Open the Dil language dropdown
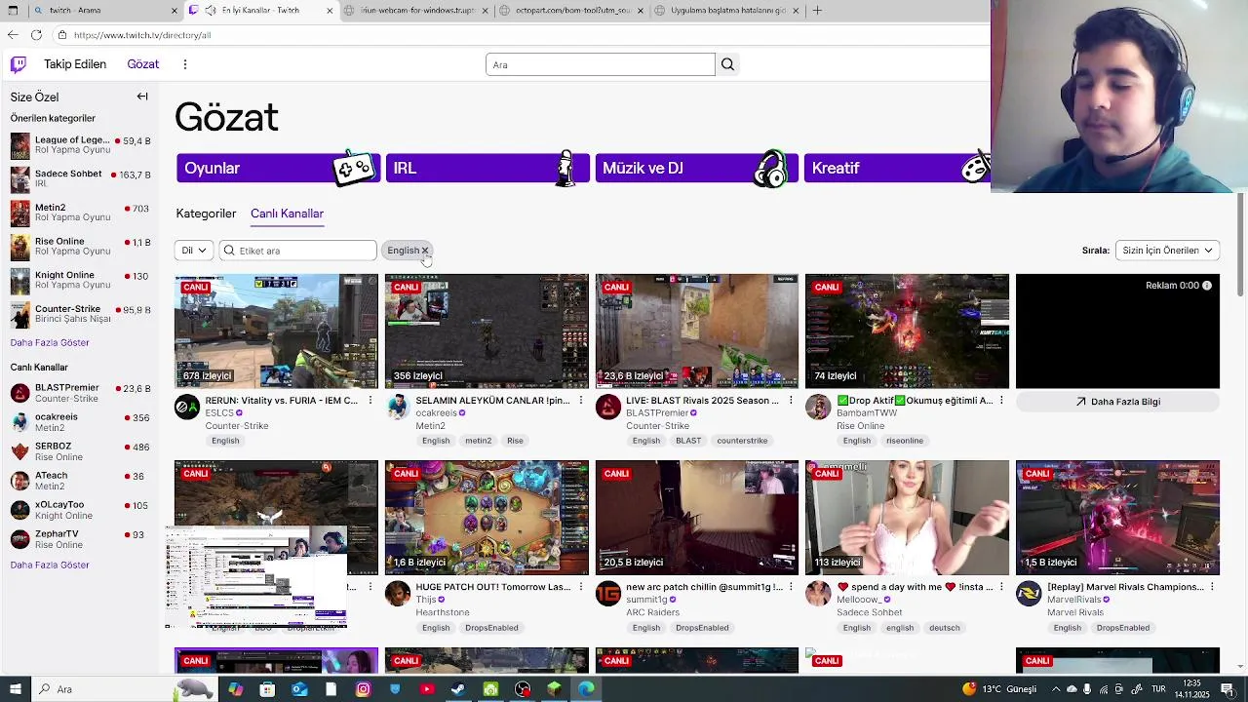The width and height of the screenshot is (1248, 702). click(x=194, y=251)
